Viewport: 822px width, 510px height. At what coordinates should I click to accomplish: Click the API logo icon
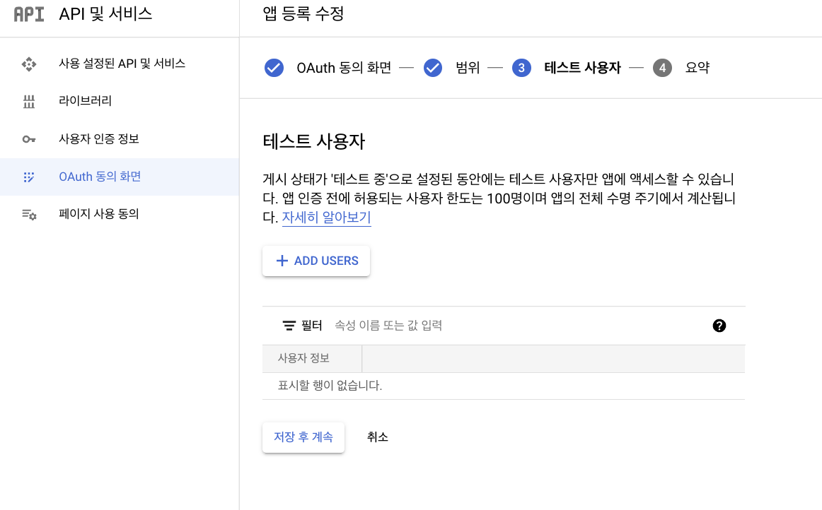tap(29, 14)
